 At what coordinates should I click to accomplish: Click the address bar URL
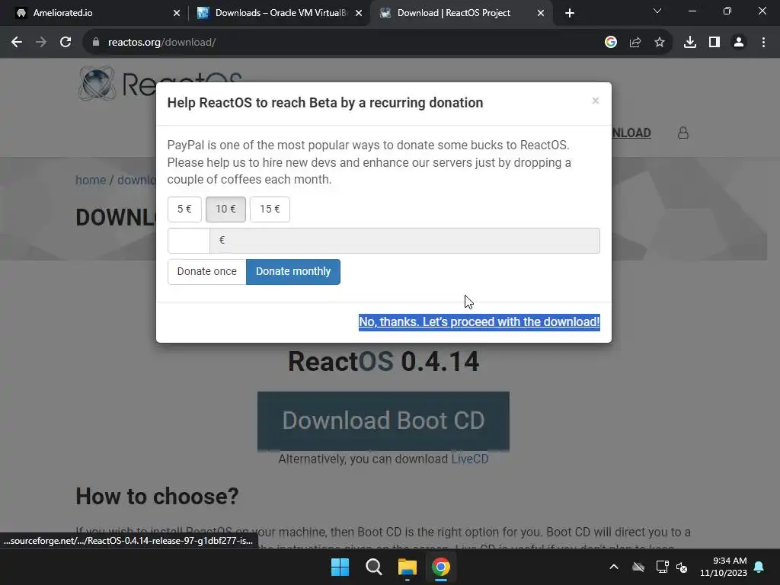coord(161,43)
